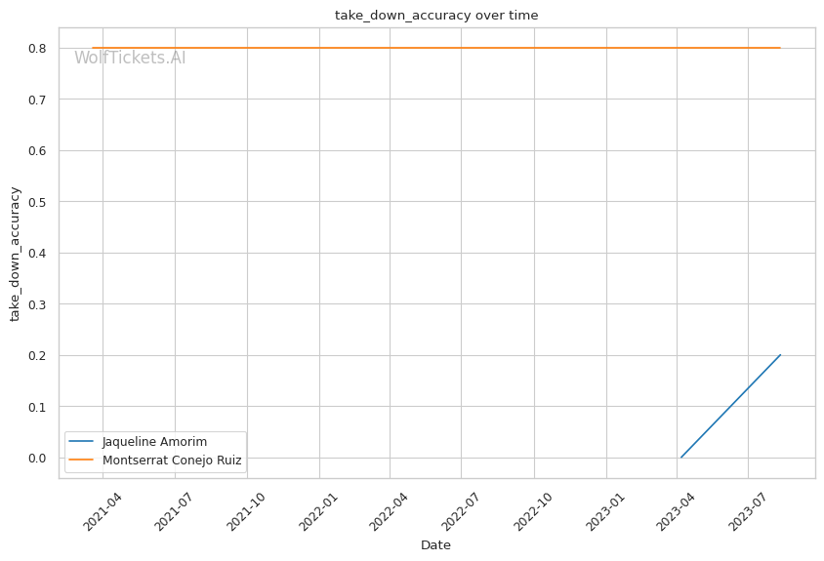Viewport: 824px width, 561px height.
Task: Click the 2021-10 x-axis tick label
Action: (x=248, y=509)
